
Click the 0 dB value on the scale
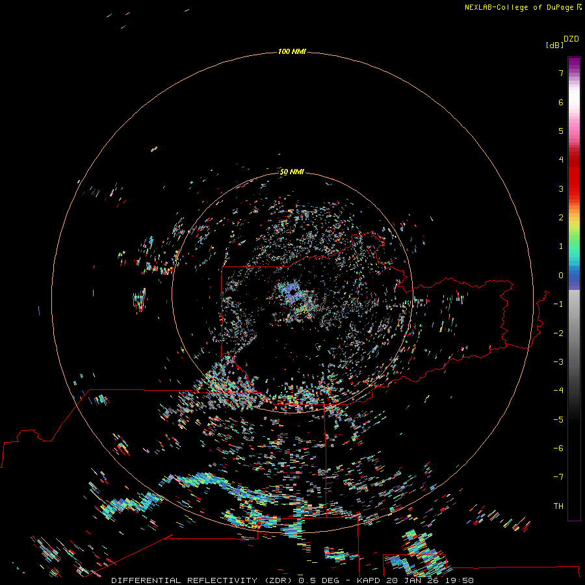(x=561, y=276)
